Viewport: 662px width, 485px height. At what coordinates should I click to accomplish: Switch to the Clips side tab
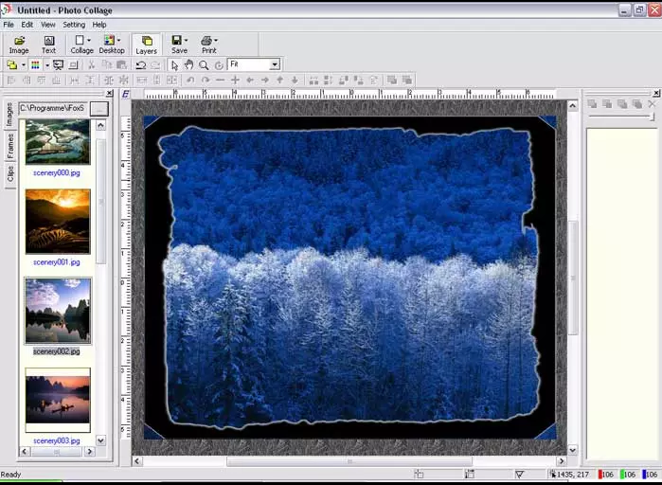[x=10, y=174]
